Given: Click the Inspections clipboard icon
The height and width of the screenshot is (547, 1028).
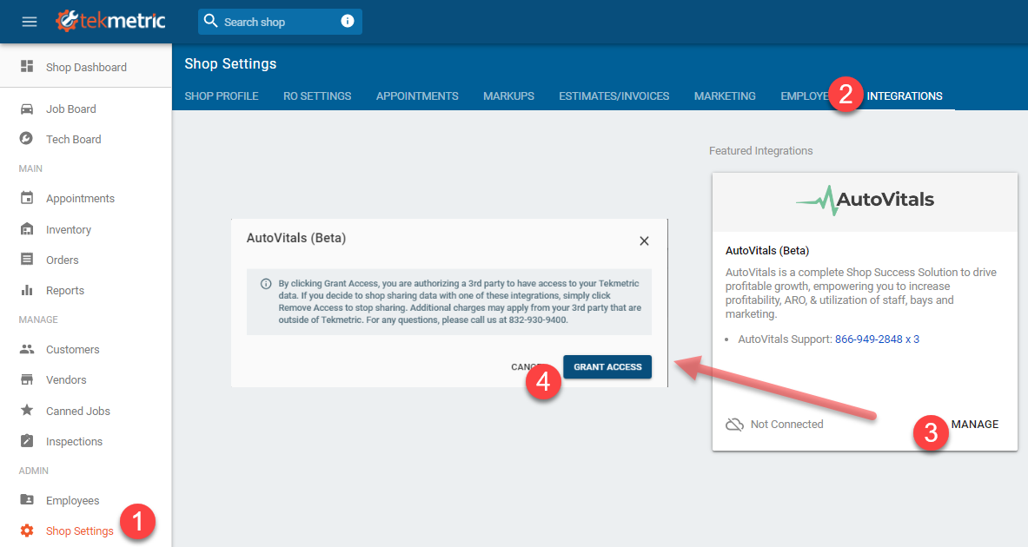Looking at the screenshot, I should click(x=27, y=440).
